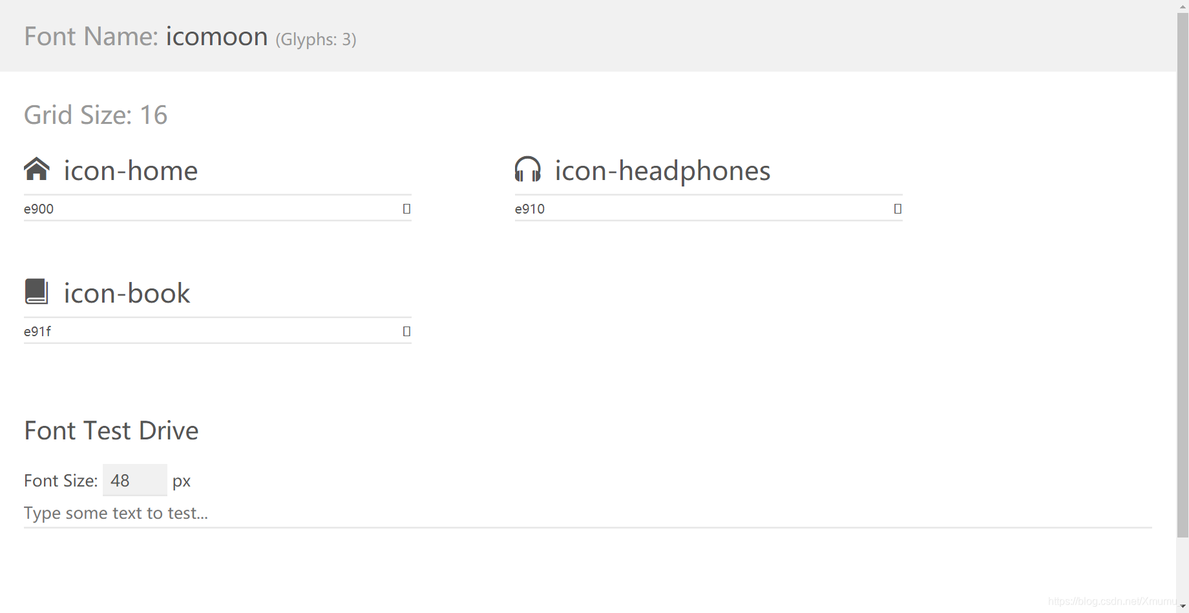Click the headphones glyph icon
The width and height of the screenshot is (1189, 613).
[x=528, y=169]
